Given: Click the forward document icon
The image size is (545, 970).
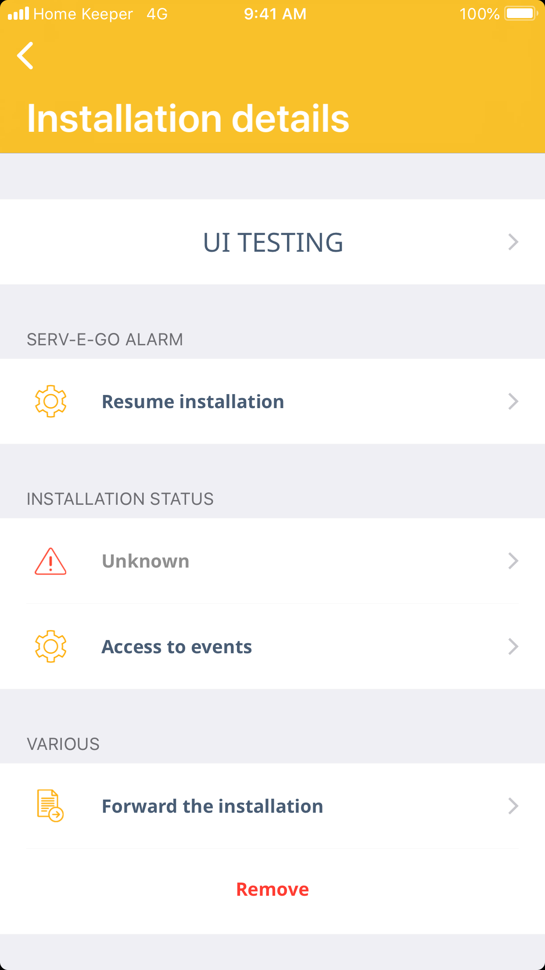Looking at the screenshot, I should coord(50,806).
